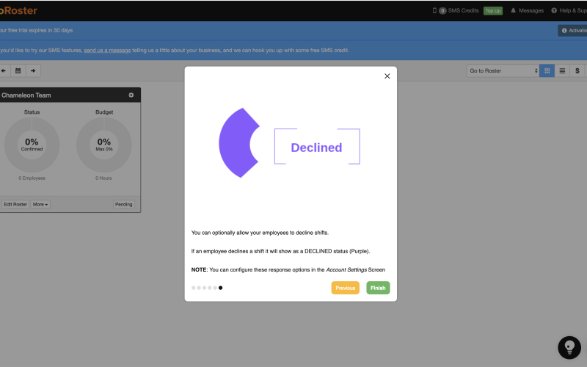Expand the Go to Roster dropdown

(503, 70)
